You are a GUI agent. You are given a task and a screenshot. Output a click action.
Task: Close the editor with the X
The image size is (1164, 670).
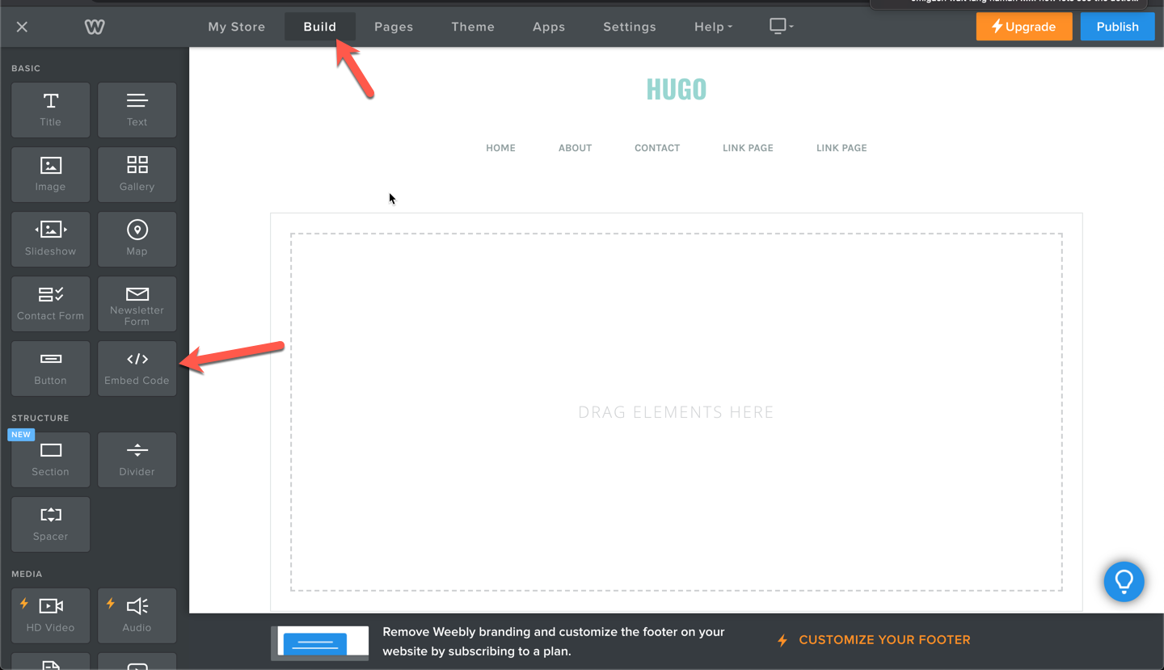(x=22, y=27)
